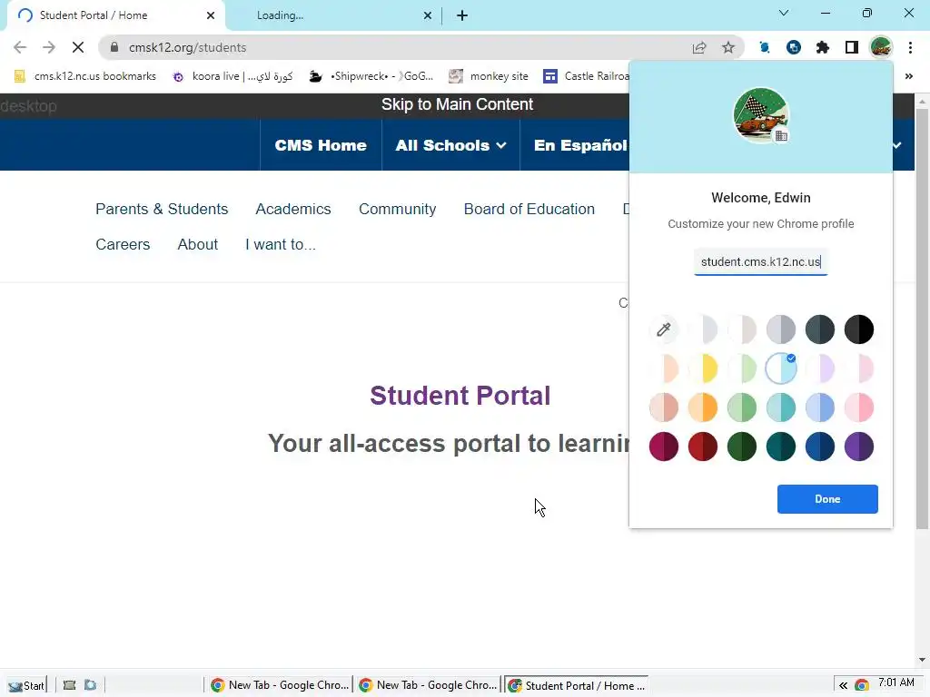Select the dark green theme swatch
The width and height of the screenshot is (930, 697).
click(742, 447)
